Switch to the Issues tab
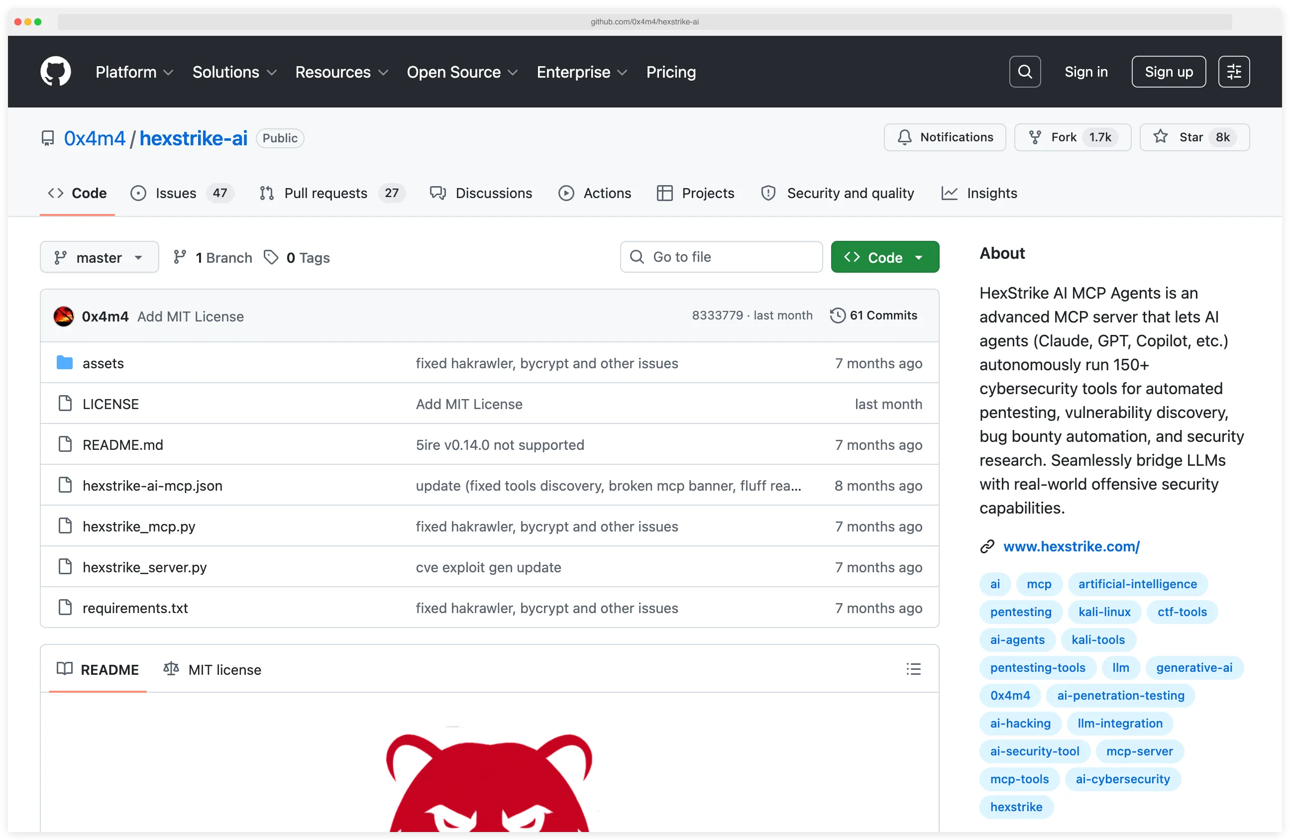Viewport: 1290px width, 840px height. tap(176, 193)
